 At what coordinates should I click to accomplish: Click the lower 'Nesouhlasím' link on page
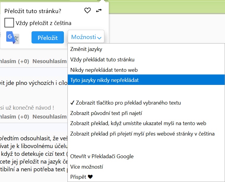point(49,117)
